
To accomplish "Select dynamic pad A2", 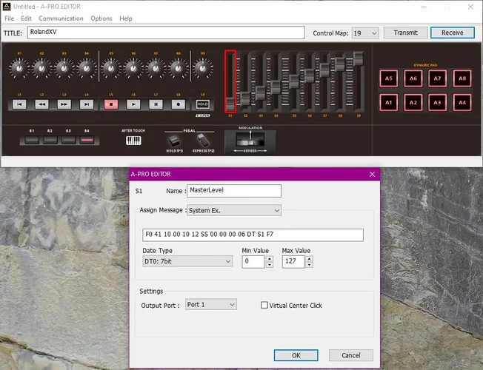I will (x=413, y=103).
